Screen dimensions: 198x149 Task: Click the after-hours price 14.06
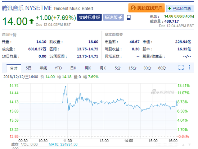169,16
